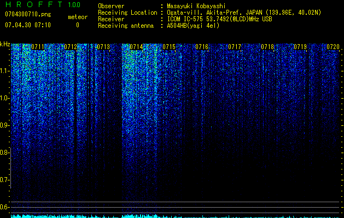
Task: Click the 0712 time marker
Action: tap(71, 47)
